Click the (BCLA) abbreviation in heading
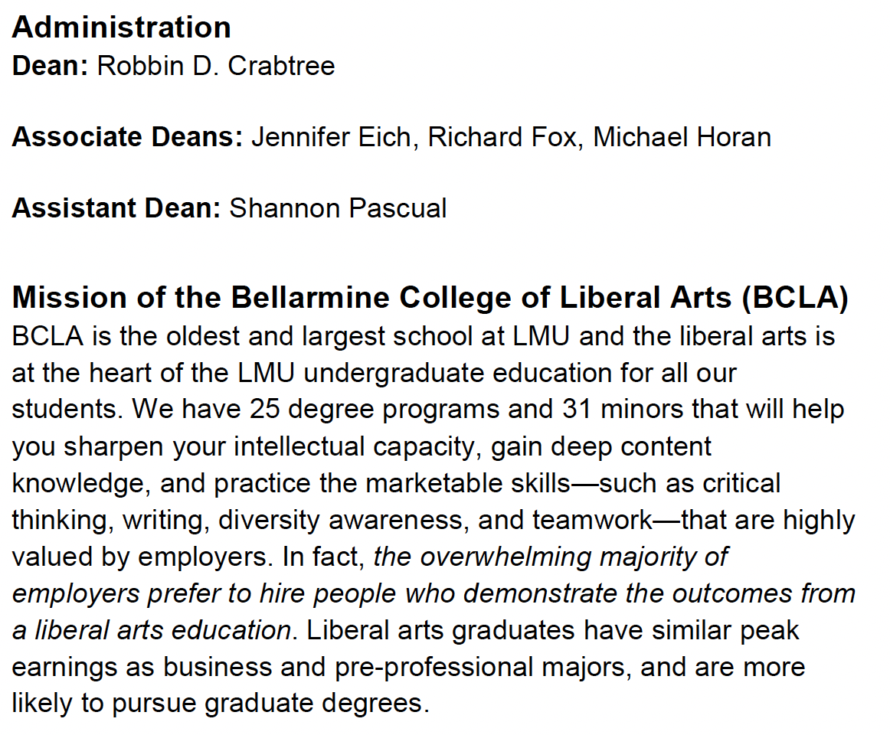 point(795,297)
